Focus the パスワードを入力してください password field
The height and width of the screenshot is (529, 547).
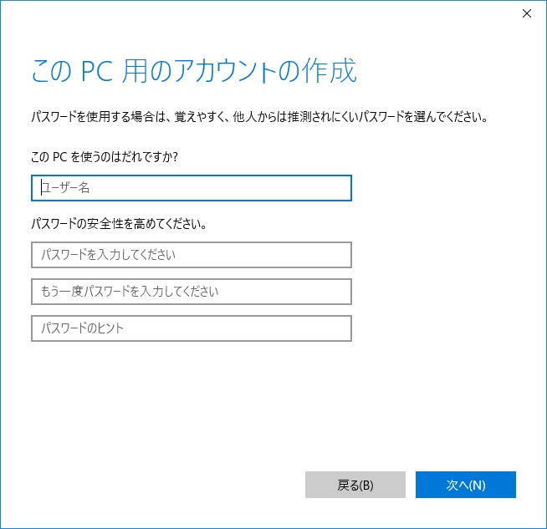tap(192, 255)
